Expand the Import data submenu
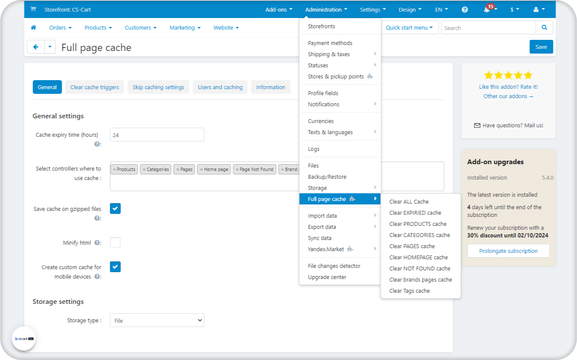This screenshot has height=360, width=577. pos(340,216)
